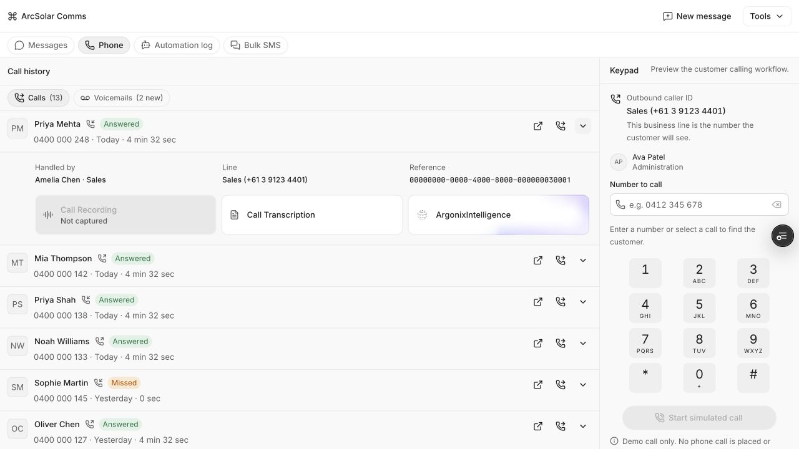
Task: Tap keypad digit 0
Action: click(x=699, y=377)
